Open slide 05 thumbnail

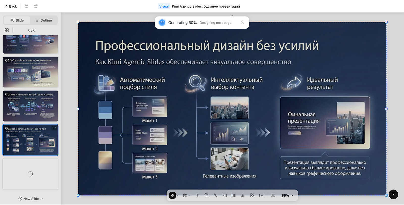click(30, 106)
